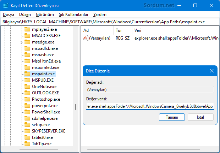Click the msoadfsb.exe folder icon
The height and width of the screenshot is (153, 220).
click(x=27, y=48)
